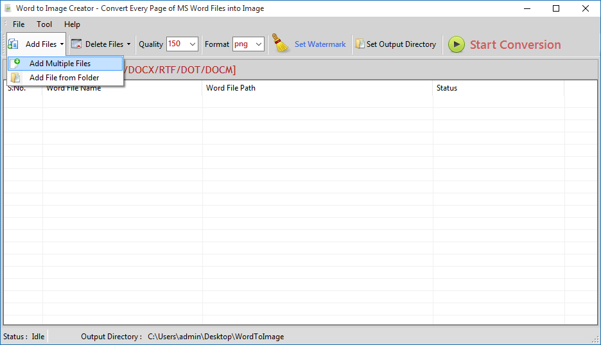Screen dimensions: 601x345
Task: Click the Add Files document icon
Action: click(13, 44)
